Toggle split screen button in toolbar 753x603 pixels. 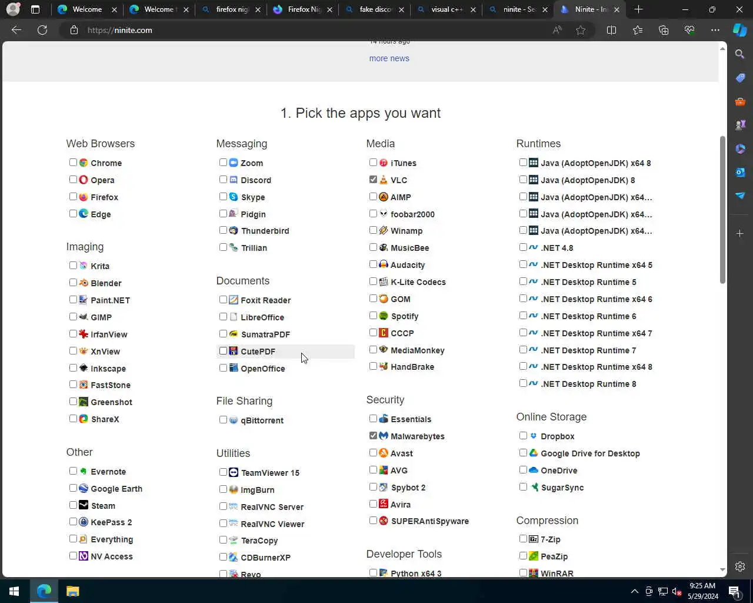pos(612,30)
